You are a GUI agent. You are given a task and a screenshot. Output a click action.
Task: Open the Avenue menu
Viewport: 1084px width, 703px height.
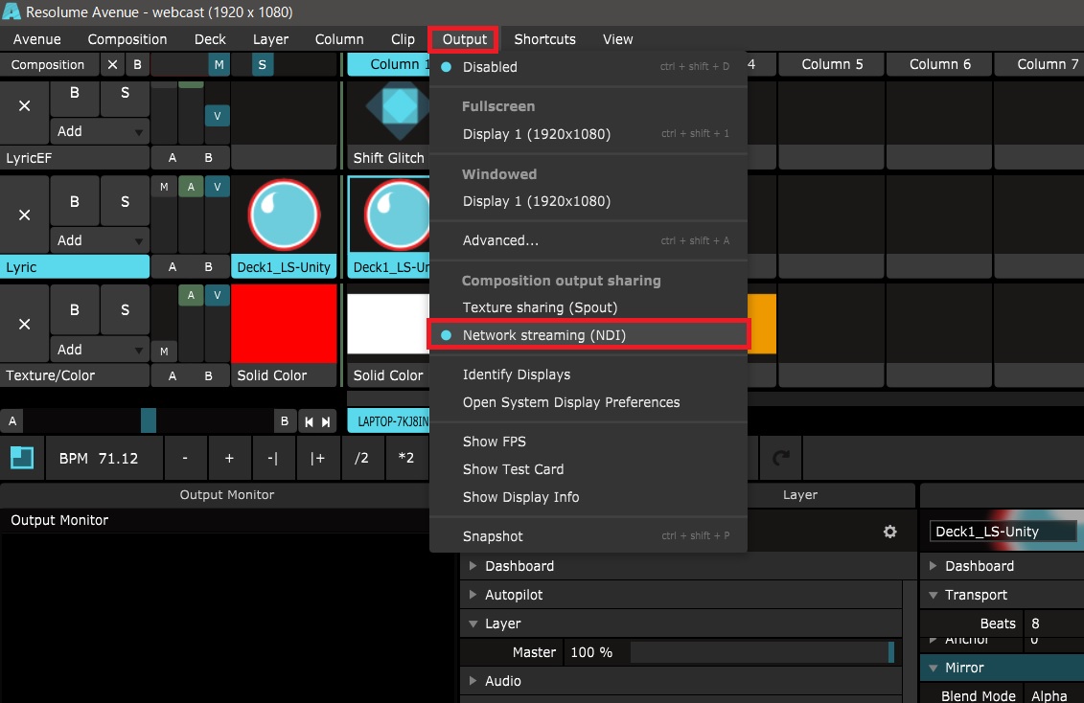tap(36, 39)
